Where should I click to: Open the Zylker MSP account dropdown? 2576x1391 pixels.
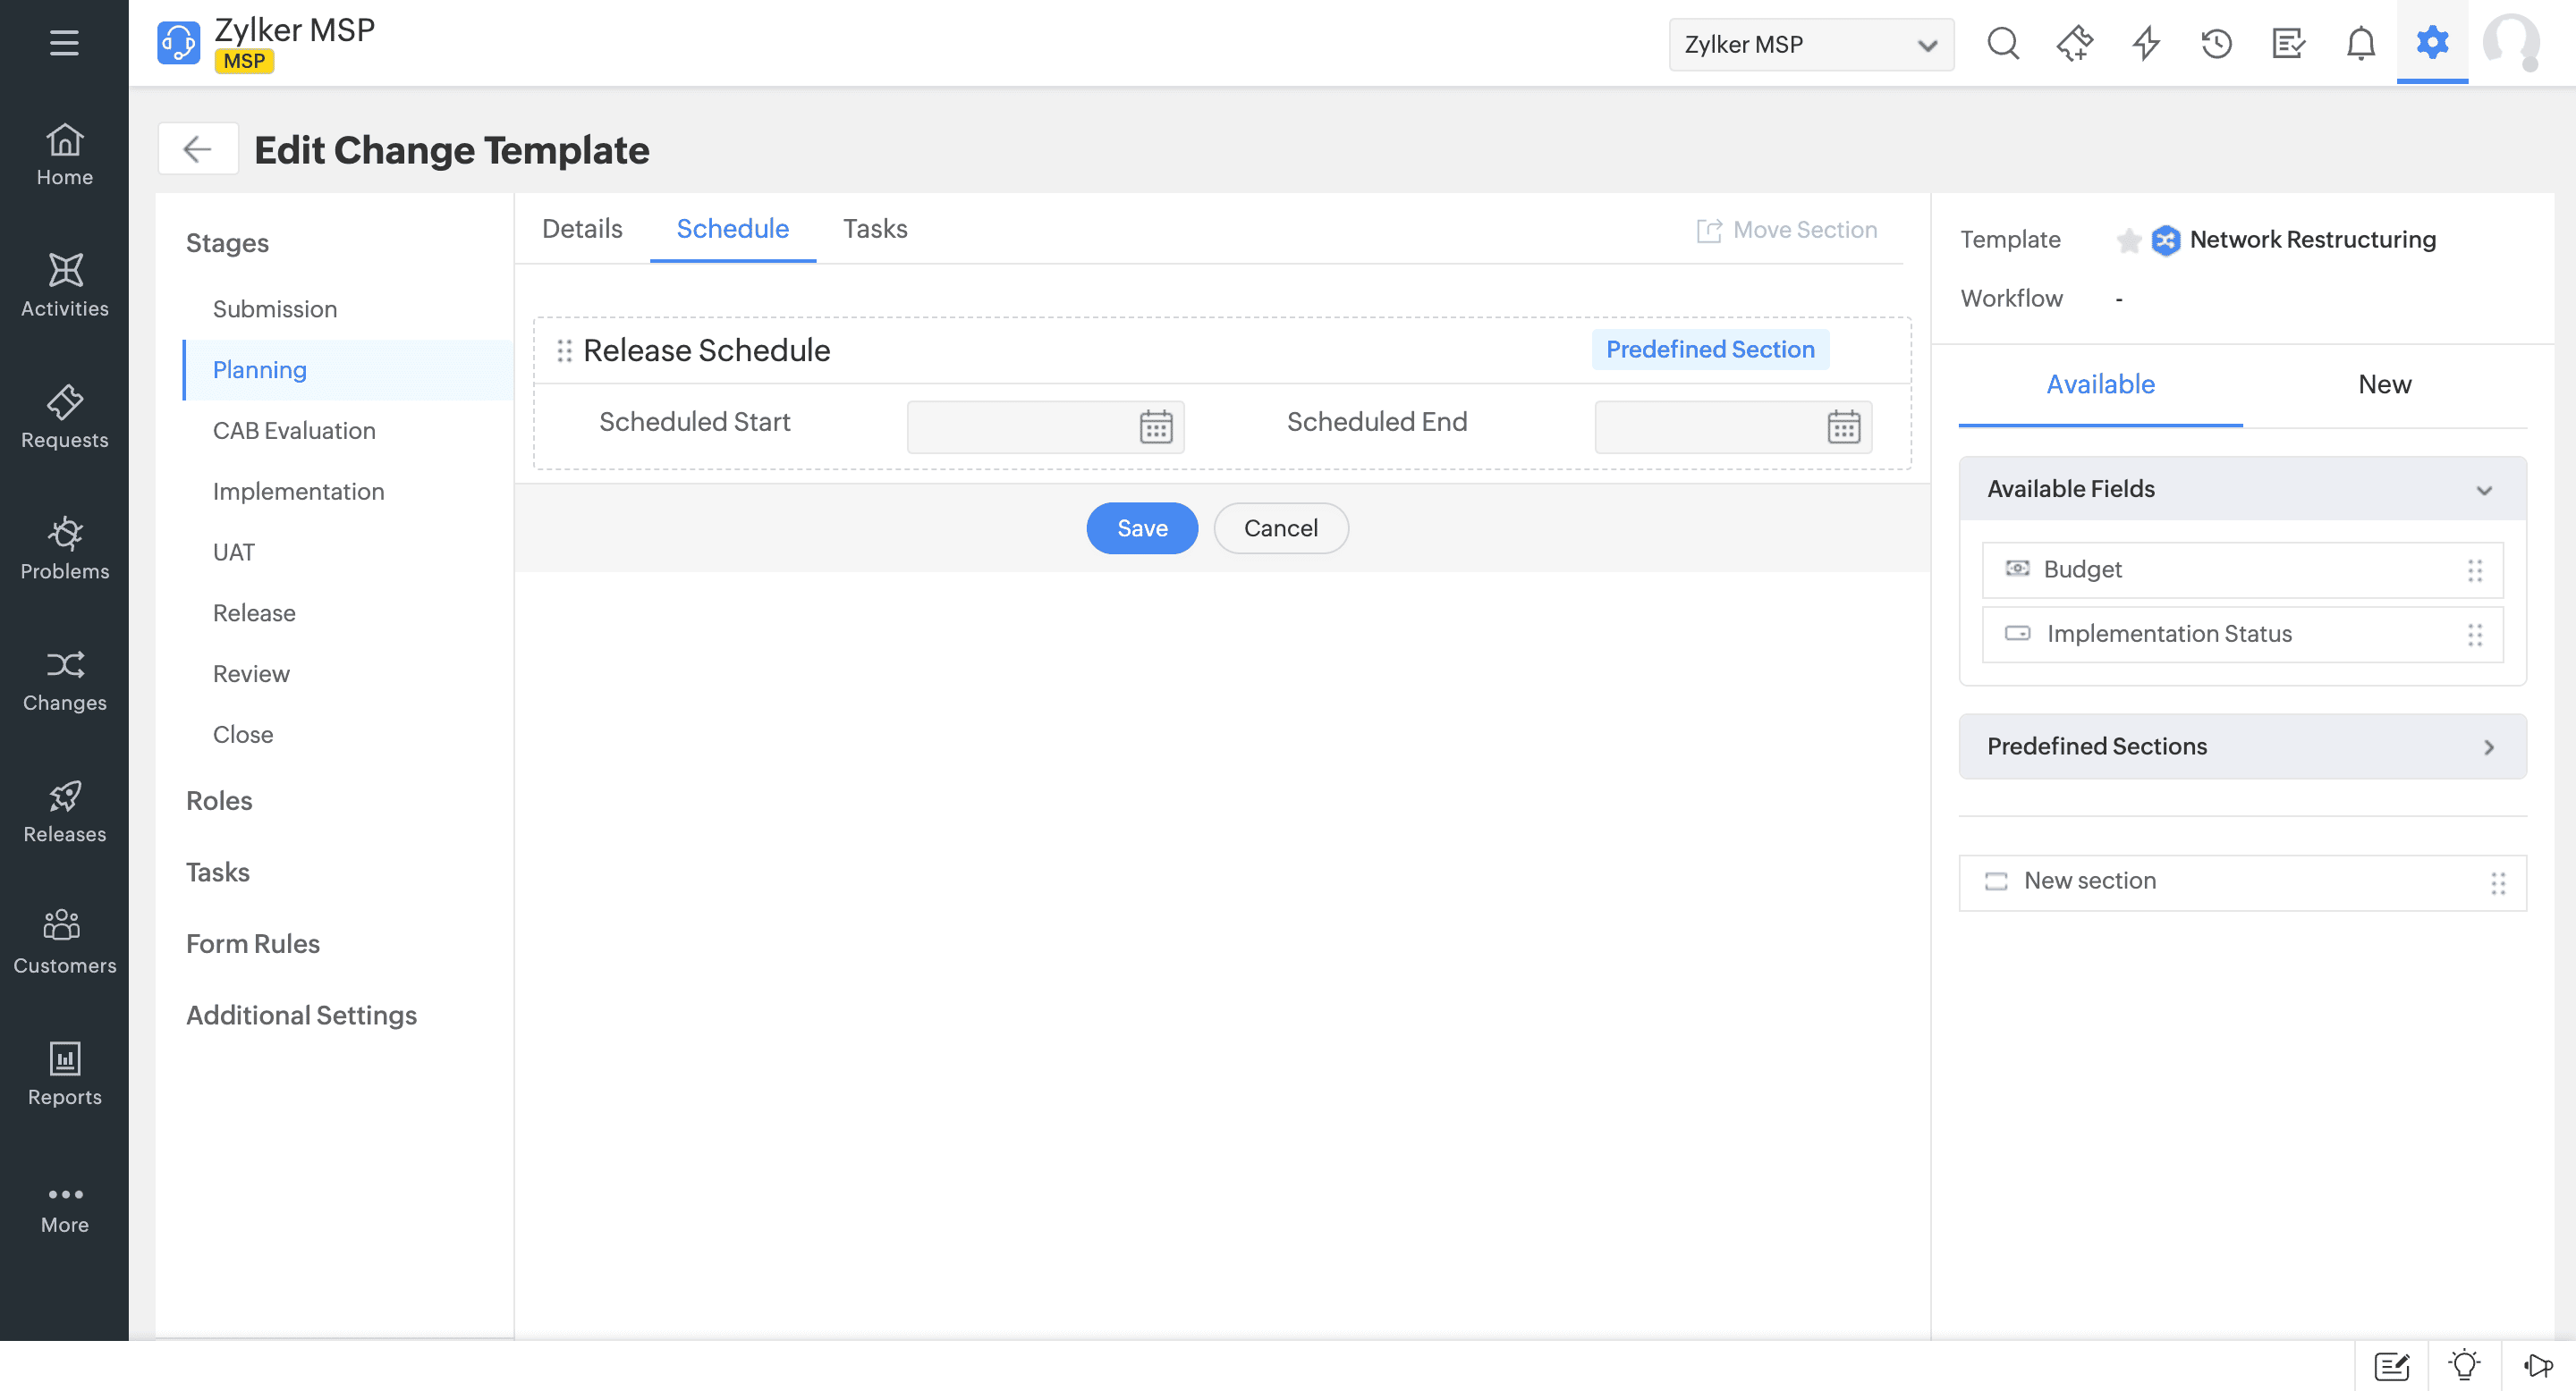(x=1810, y=44)
